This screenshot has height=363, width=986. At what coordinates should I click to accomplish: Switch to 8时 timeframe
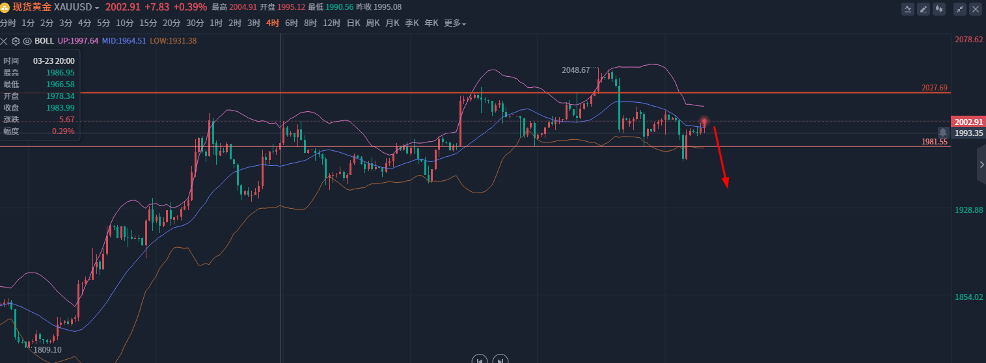310,23
